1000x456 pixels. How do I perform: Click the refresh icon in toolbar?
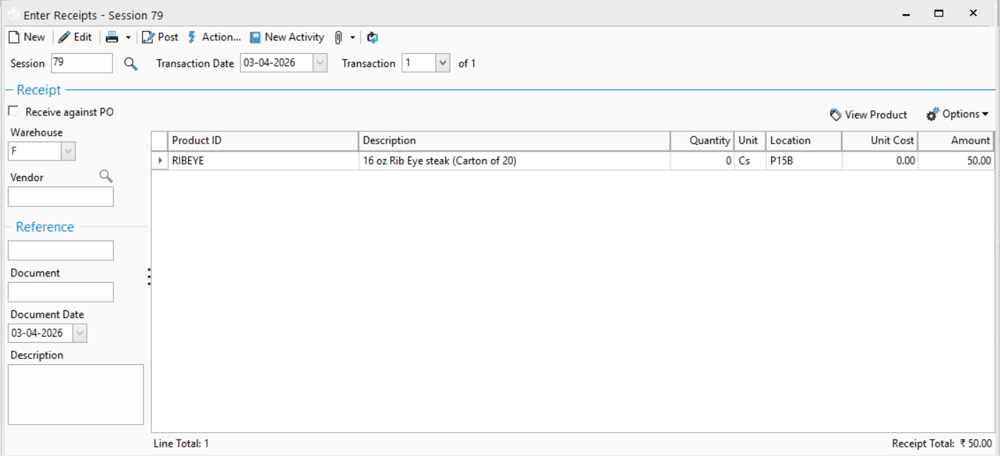point(372,37)
